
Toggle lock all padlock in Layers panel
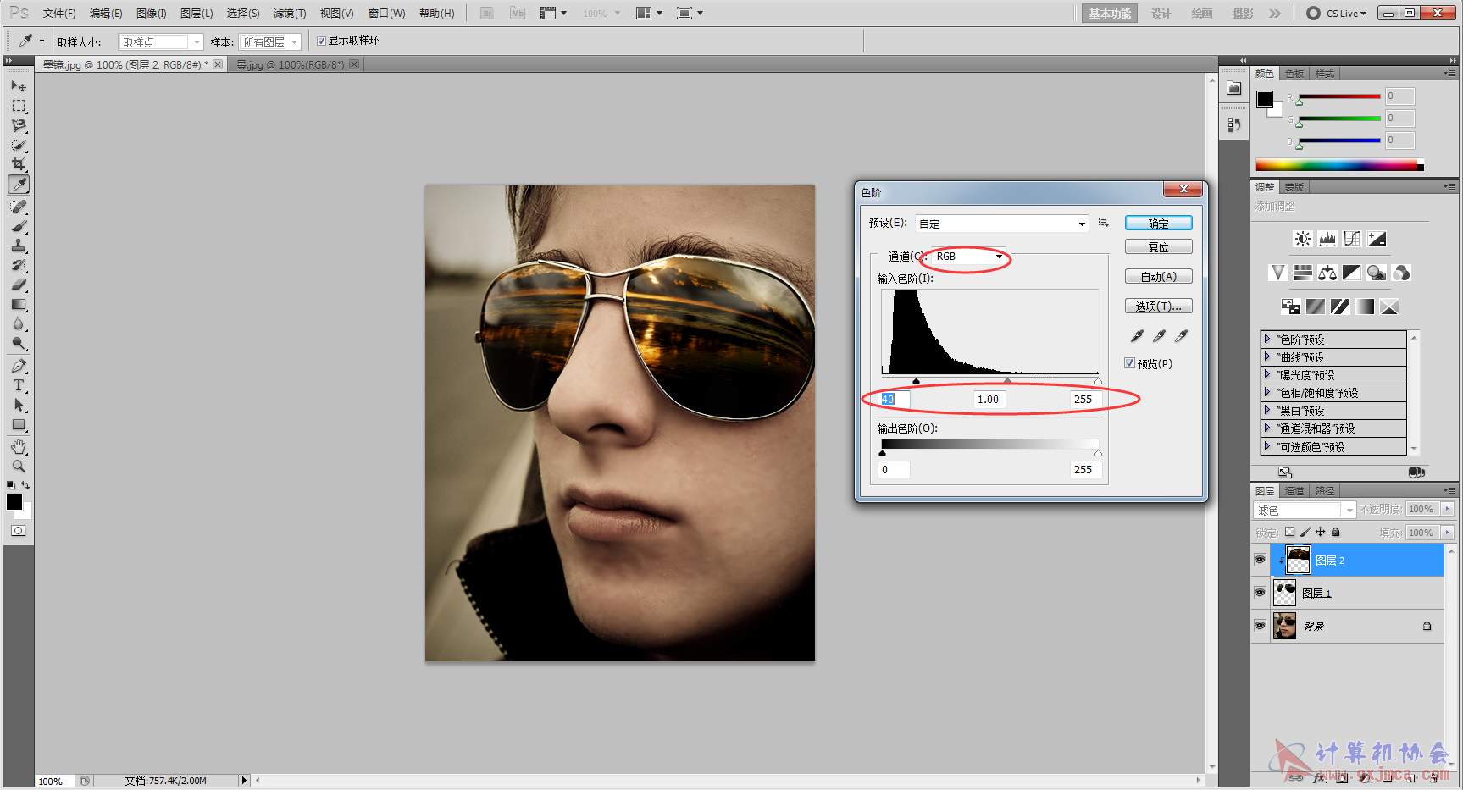(x=1336, y=532)
